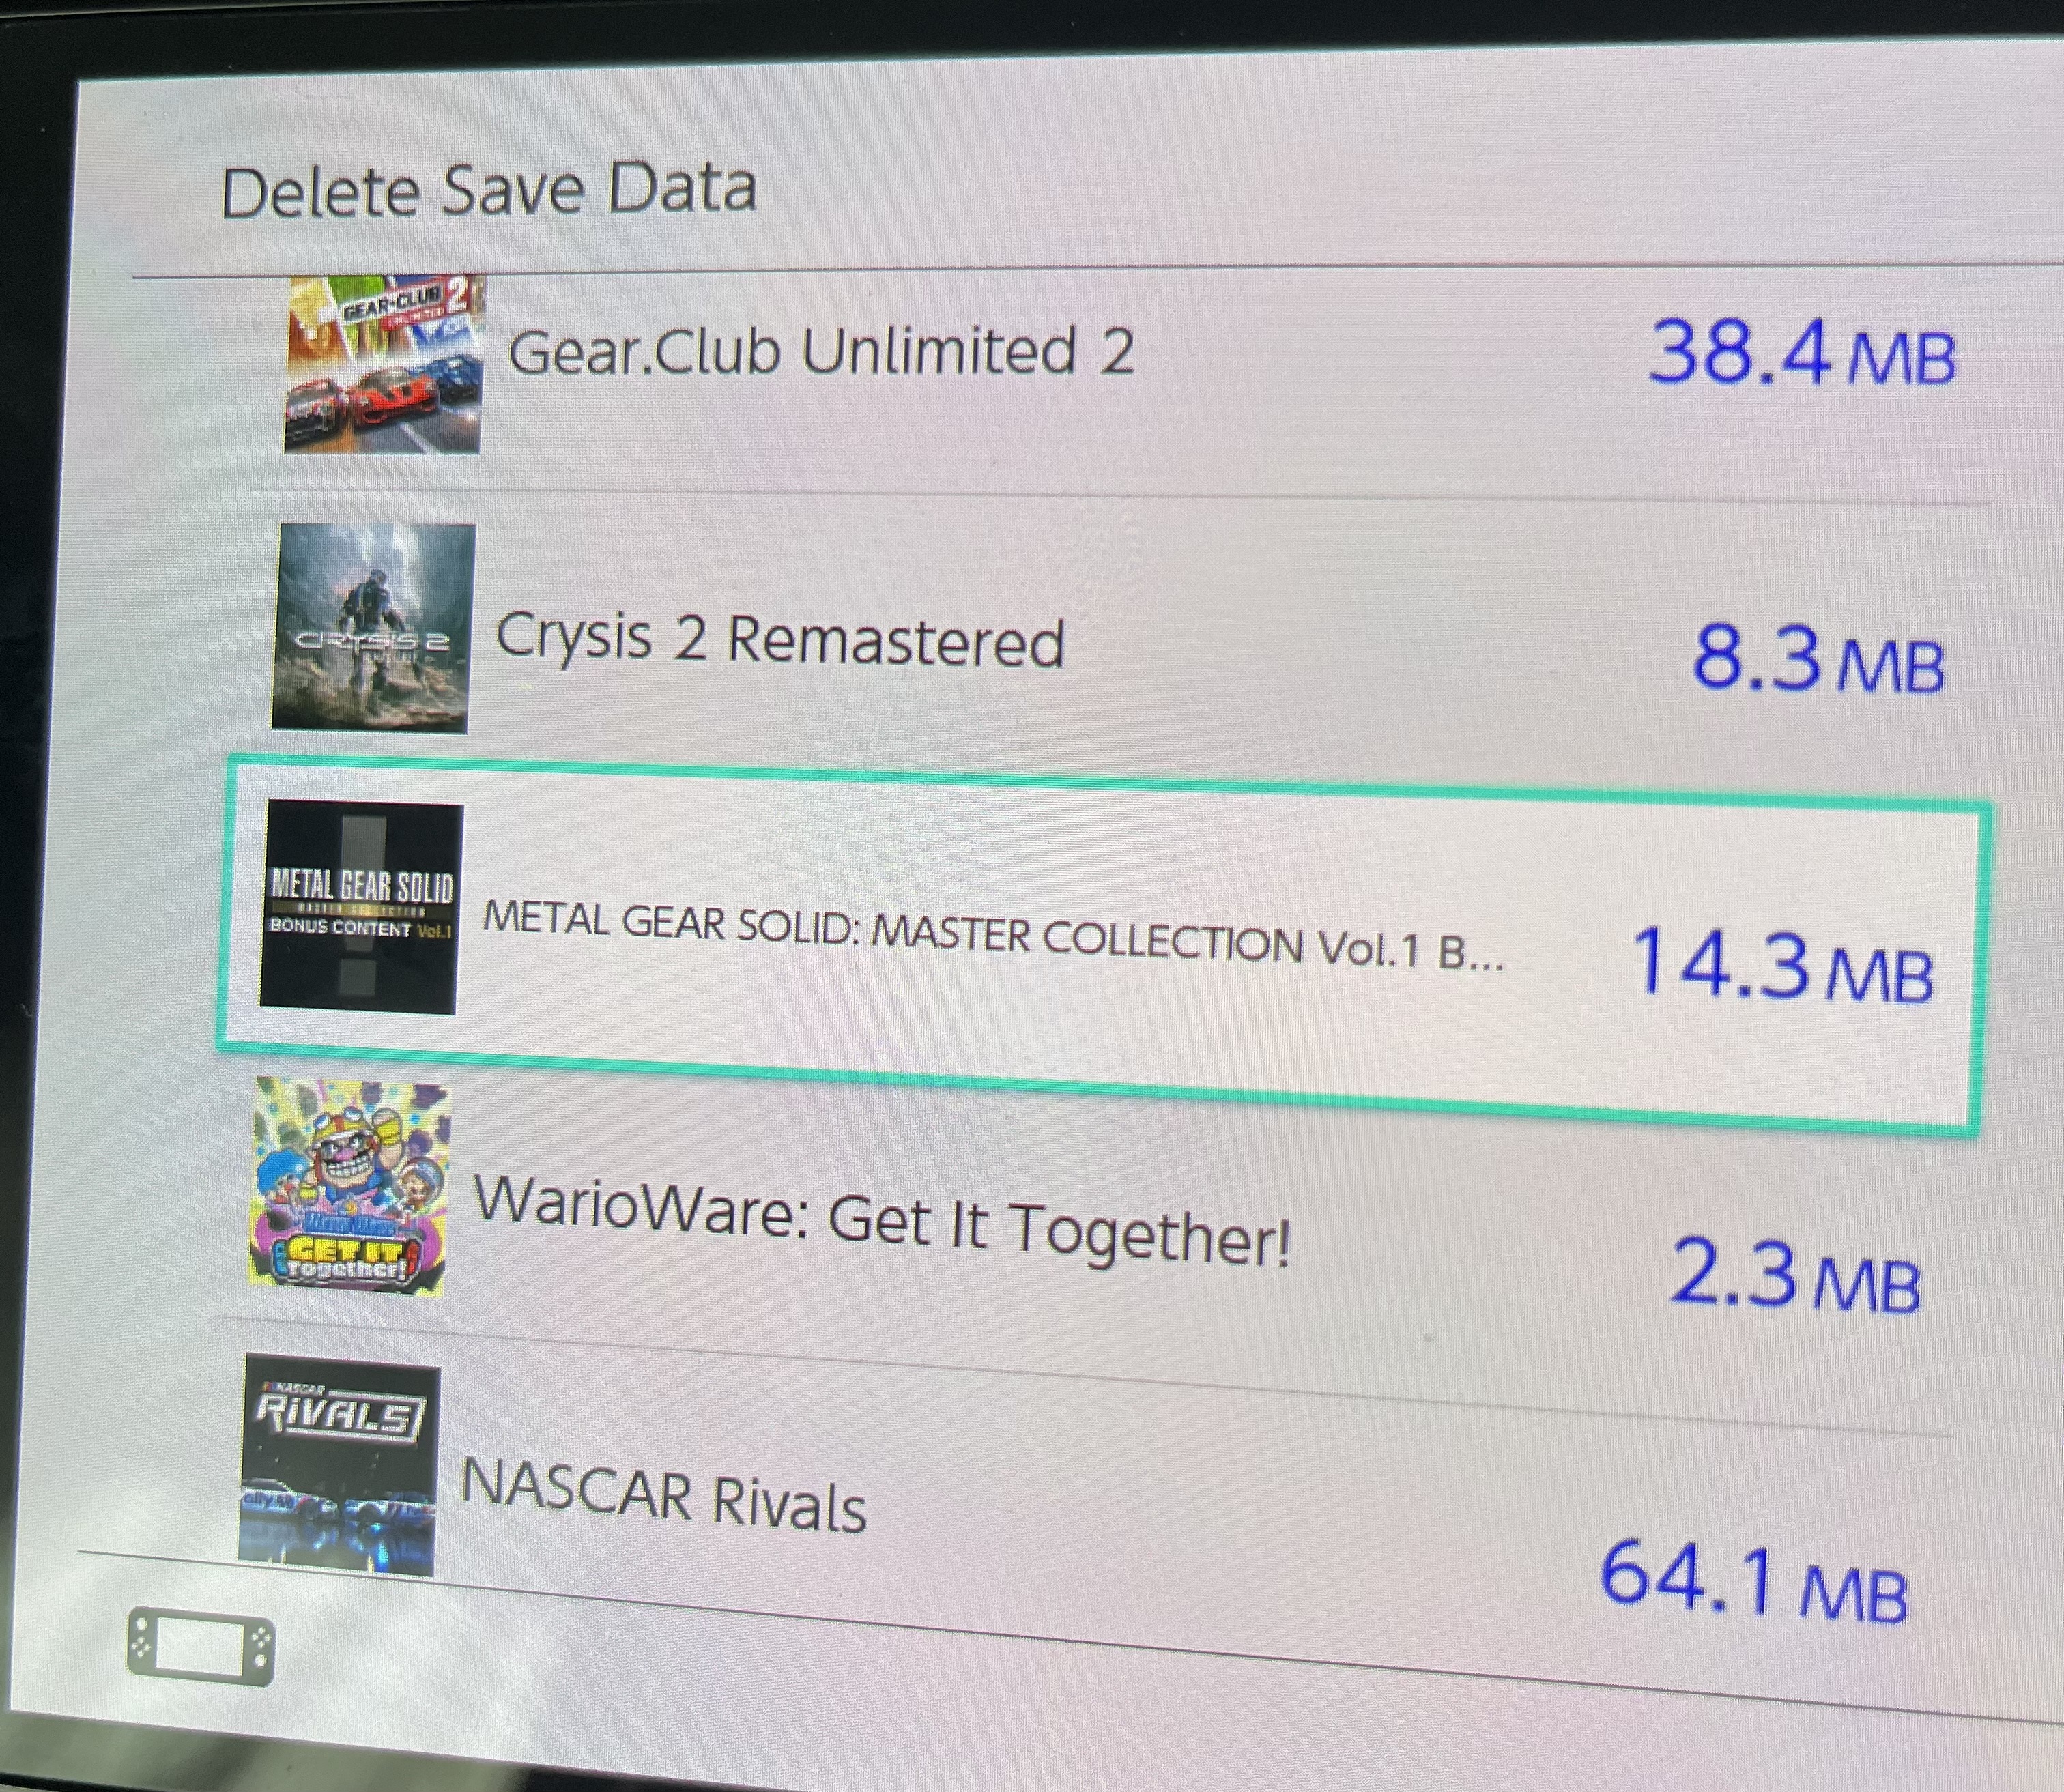This screenshot has height=1792, width=2064.
Task: Tap the WarioWare Get It Together icon
Action: [349, 1188]
